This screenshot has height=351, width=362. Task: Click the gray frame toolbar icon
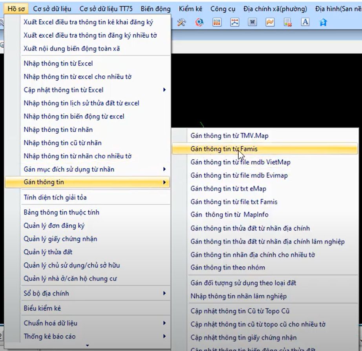pos(252,22)
